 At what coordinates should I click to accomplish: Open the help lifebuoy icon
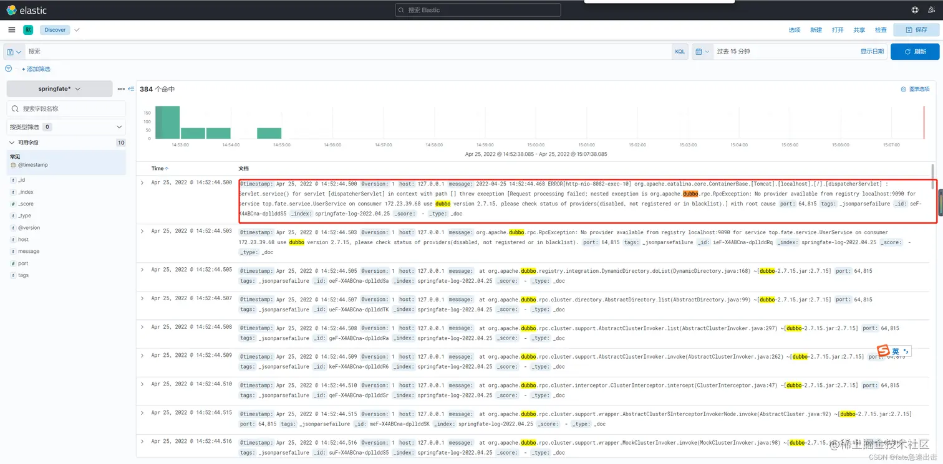[x=915, y=10]
